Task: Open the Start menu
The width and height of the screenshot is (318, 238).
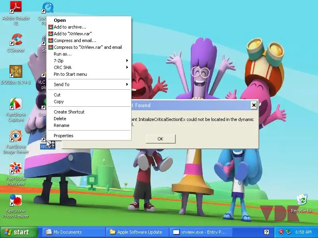Action: click(19, 232)
